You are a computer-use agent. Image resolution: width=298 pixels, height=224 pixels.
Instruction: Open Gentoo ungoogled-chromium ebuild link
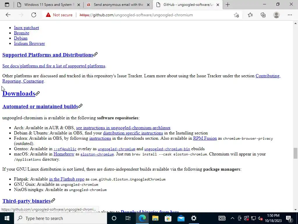click(116, 149)
